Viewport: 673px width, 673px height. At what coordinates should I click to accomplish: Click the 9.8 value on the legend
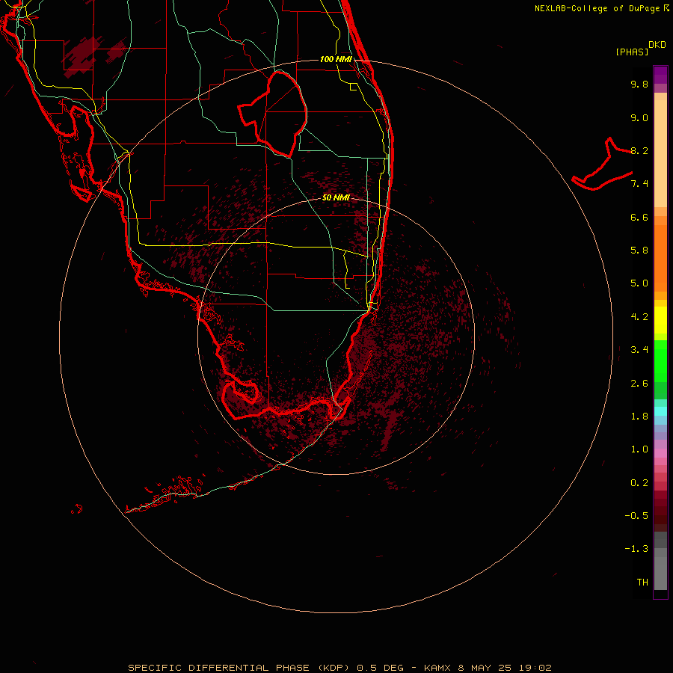(x=639, y=84)
